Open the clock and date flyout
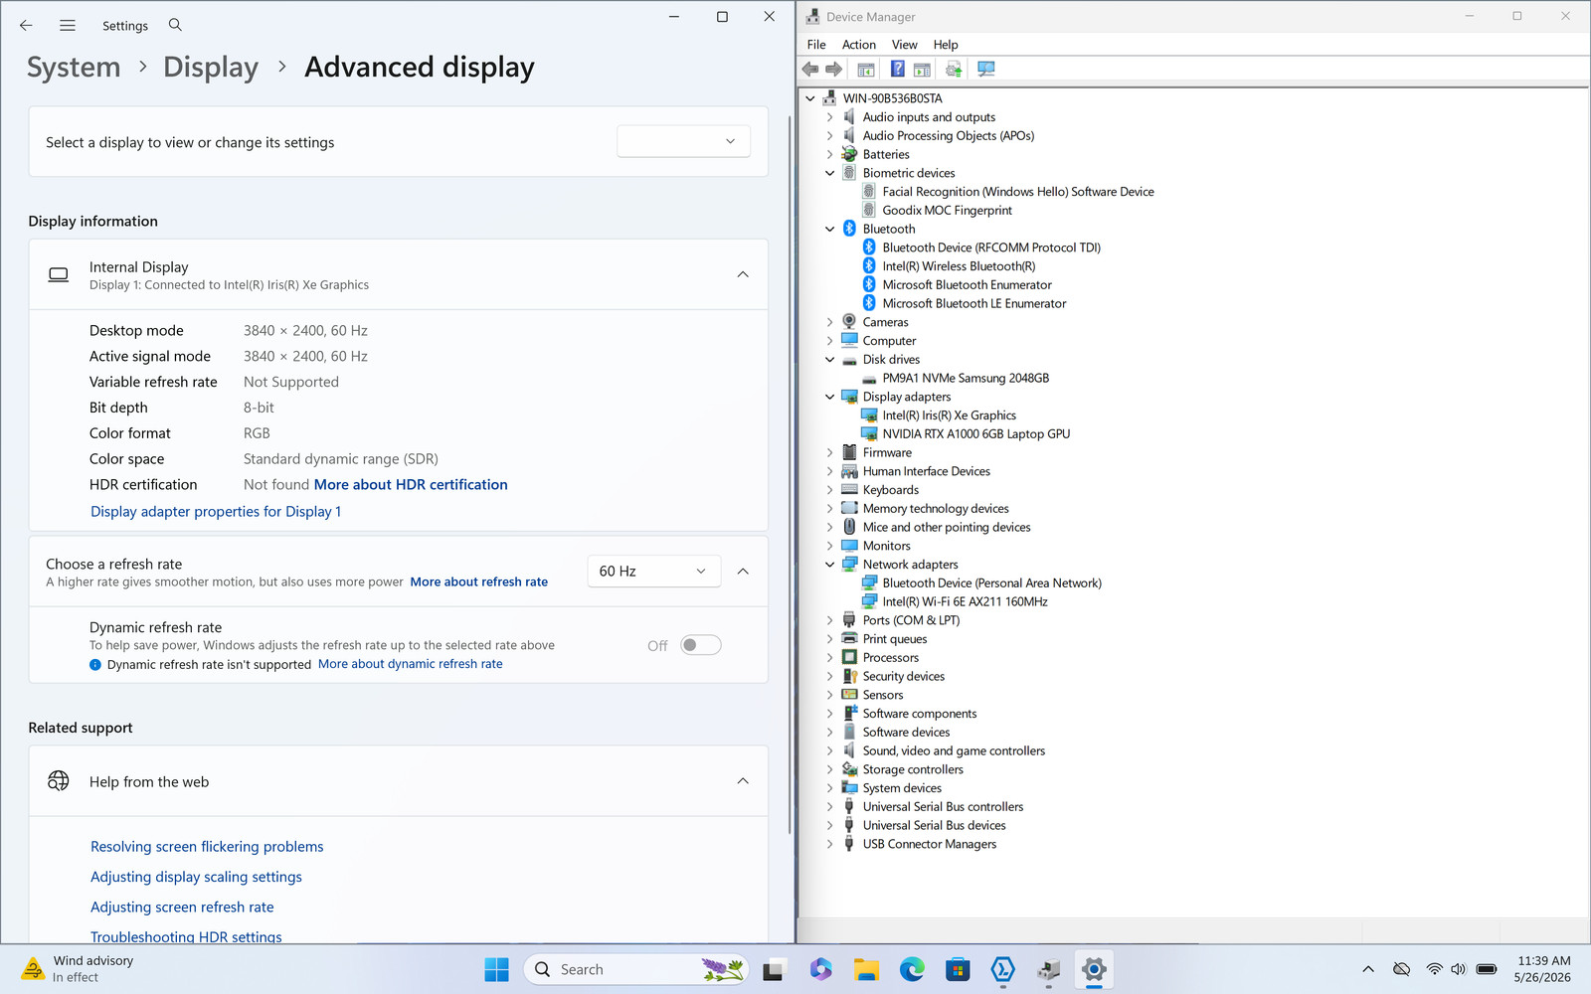The image size is (1591, 994). pos(1542,969)
